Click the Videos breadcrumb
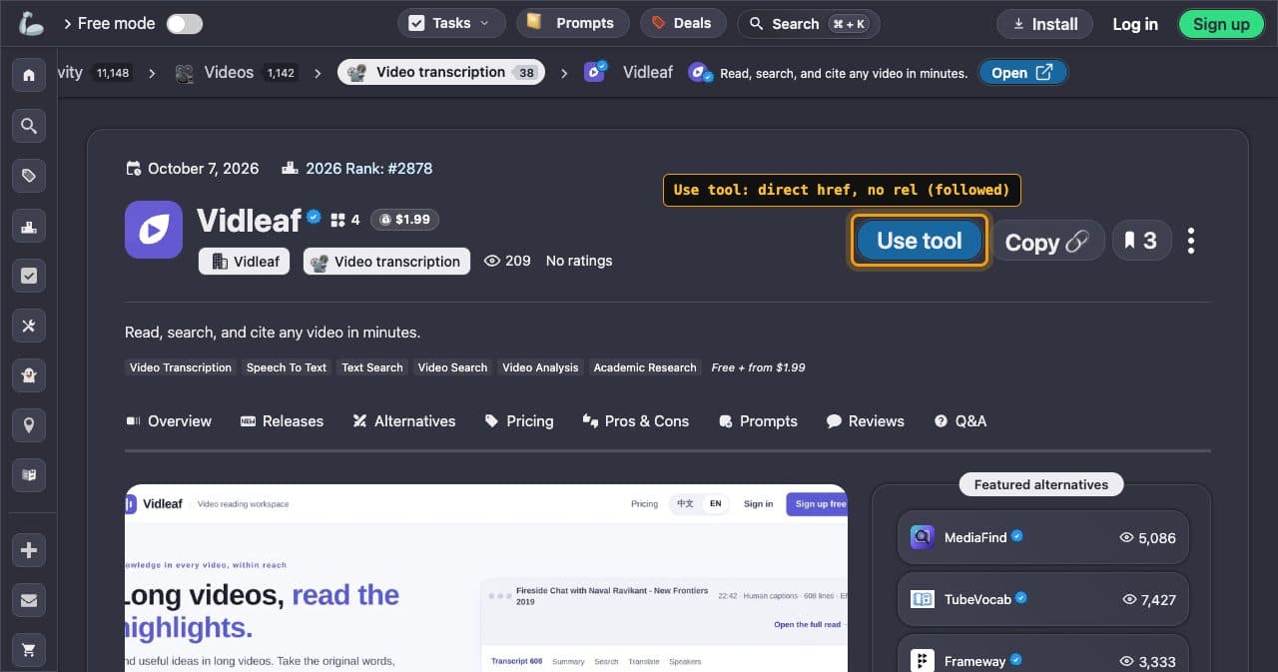The width and height of the screenshot is (1278, 672). coord(229,72)
